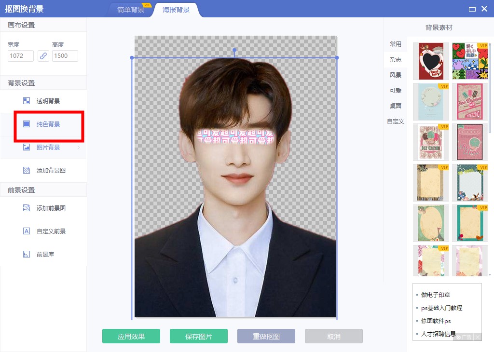This screenshot has width=494, height=352.
Task: Open the custom foreground text icon
Action: click(27, 231)
